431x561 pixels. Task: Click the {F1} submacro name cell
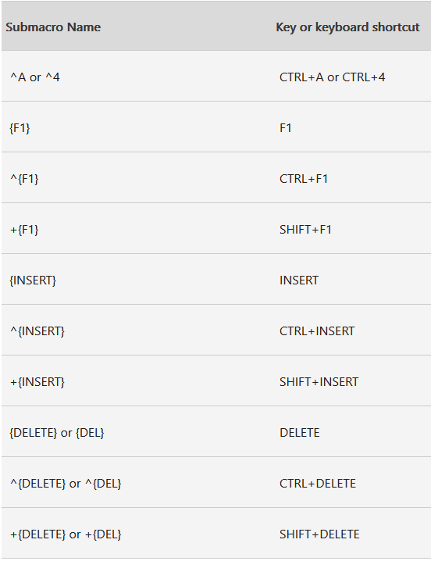coord(20,127)
